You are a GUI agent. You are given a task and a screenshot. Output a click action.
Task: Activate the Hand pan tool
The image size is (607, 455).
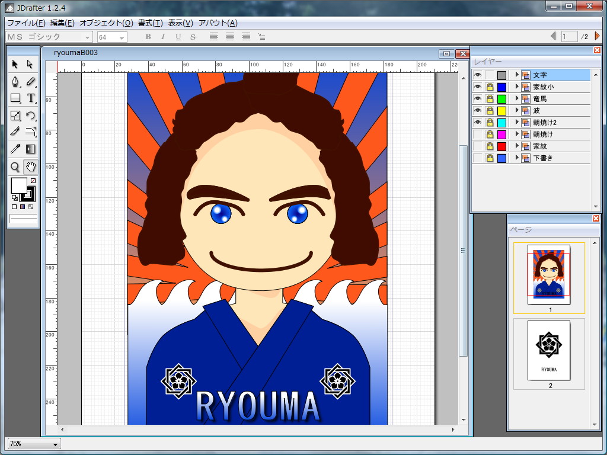31,166
